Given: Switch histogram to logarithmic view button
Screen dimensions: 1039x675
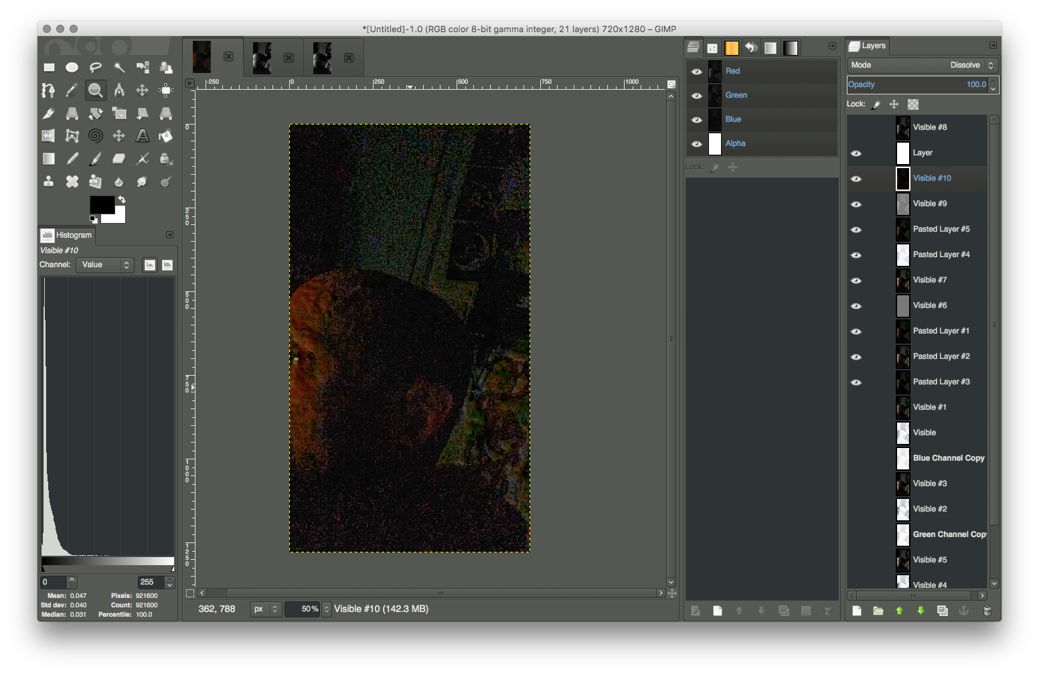Looking at the screenshot, I should coord(167,265).
